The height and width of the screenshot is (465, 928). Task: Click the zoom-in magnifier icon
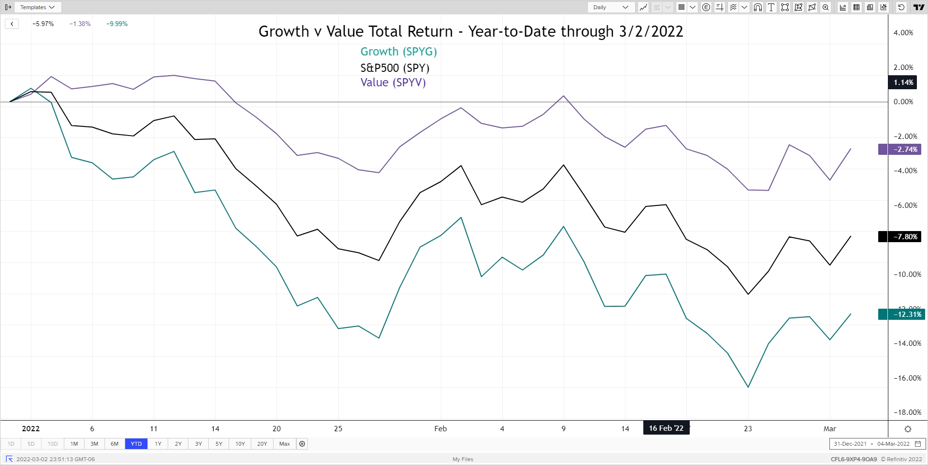click(826, 7)
